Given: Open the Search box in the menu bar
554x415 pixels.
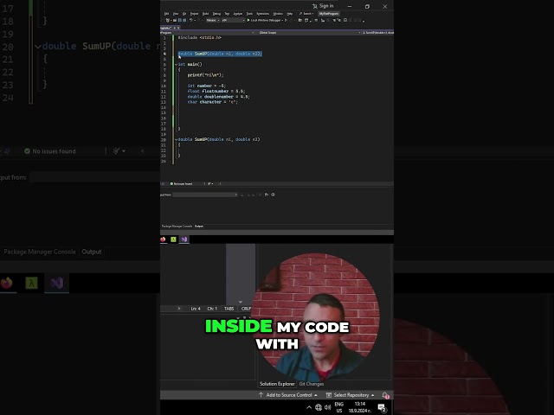Looking at the screenshot, I should pos(306,14).
